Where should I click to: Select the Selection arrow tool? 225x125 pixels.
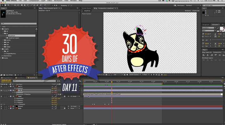point(2,5)
